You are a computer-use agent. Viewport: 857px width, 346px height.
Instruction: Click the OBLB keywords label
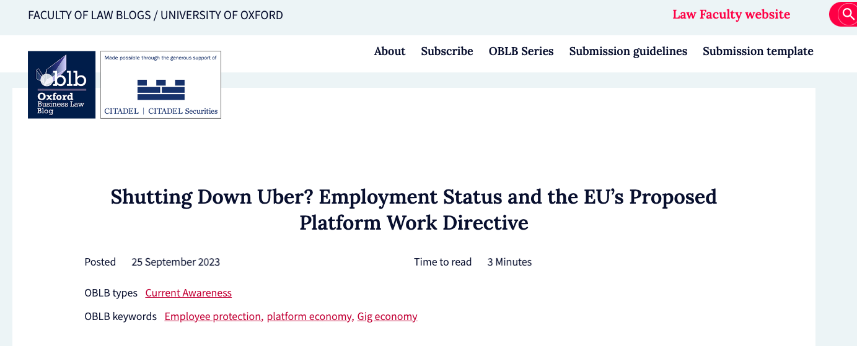tap(120, 316)
